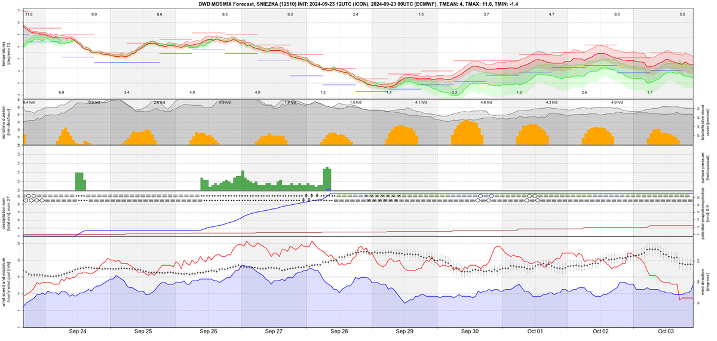Select the Sep 25 date label
Screen dimensions: 717x341
click(x=143, y=331)
